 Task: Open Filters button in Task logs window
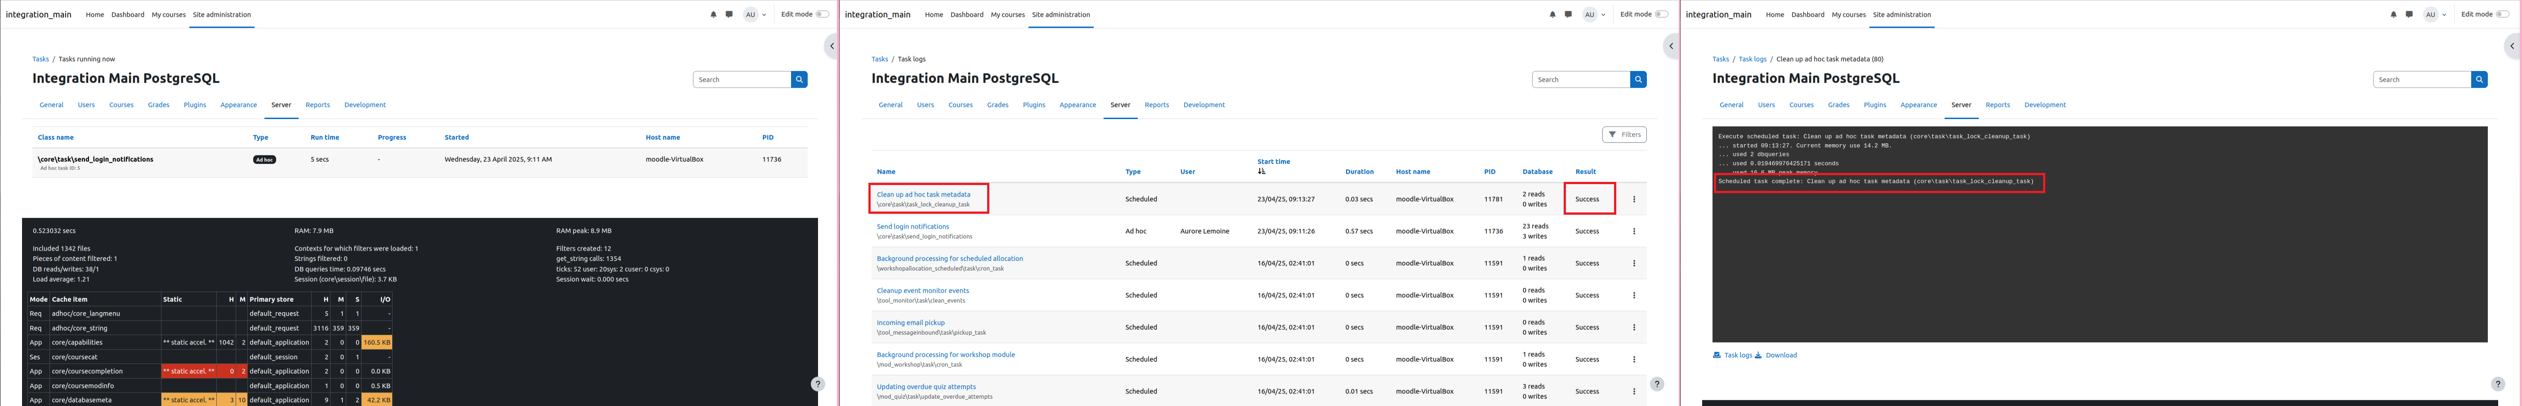click(x=1624, y=135)
